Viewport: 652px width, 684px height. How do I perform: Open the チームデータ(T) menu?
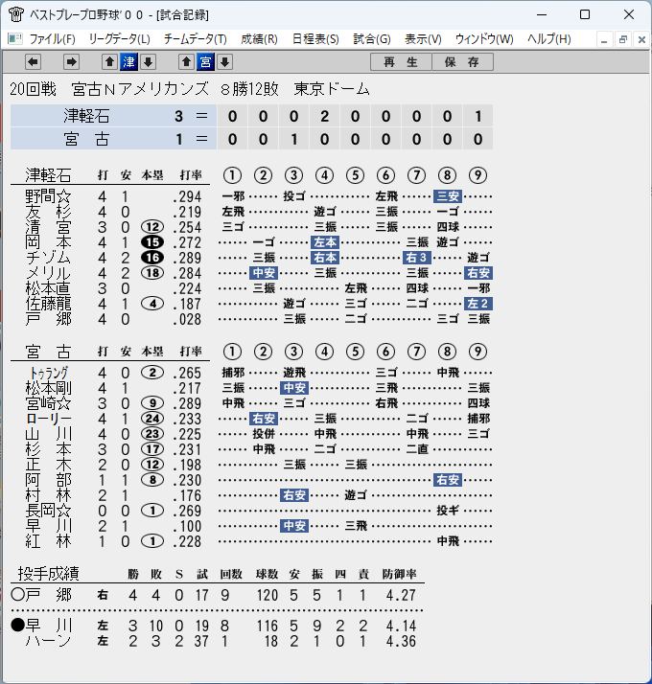(x=196, y=39)
